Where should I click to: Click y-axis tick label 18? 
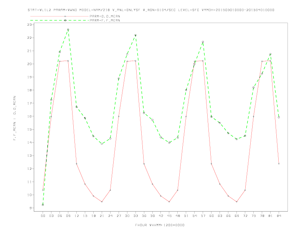click(x=29, y=90)
